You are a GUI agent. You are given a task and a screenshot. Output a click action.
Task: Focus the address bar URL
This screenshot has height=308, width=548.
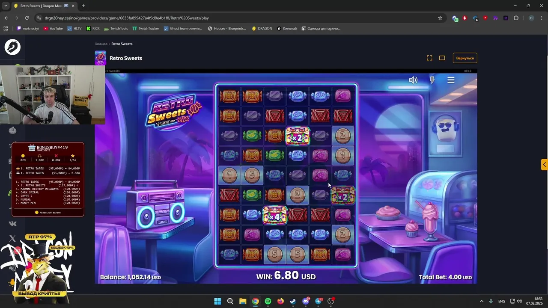pyautogui.click(x=127, y=18)
